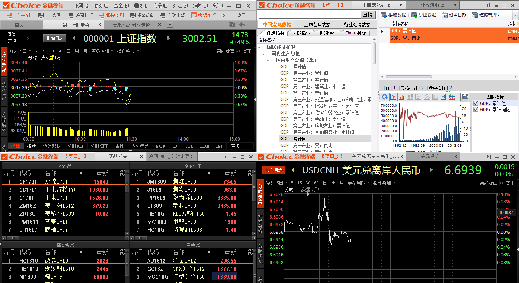Switch to 全球宏观数据 tab

point(317,24)
